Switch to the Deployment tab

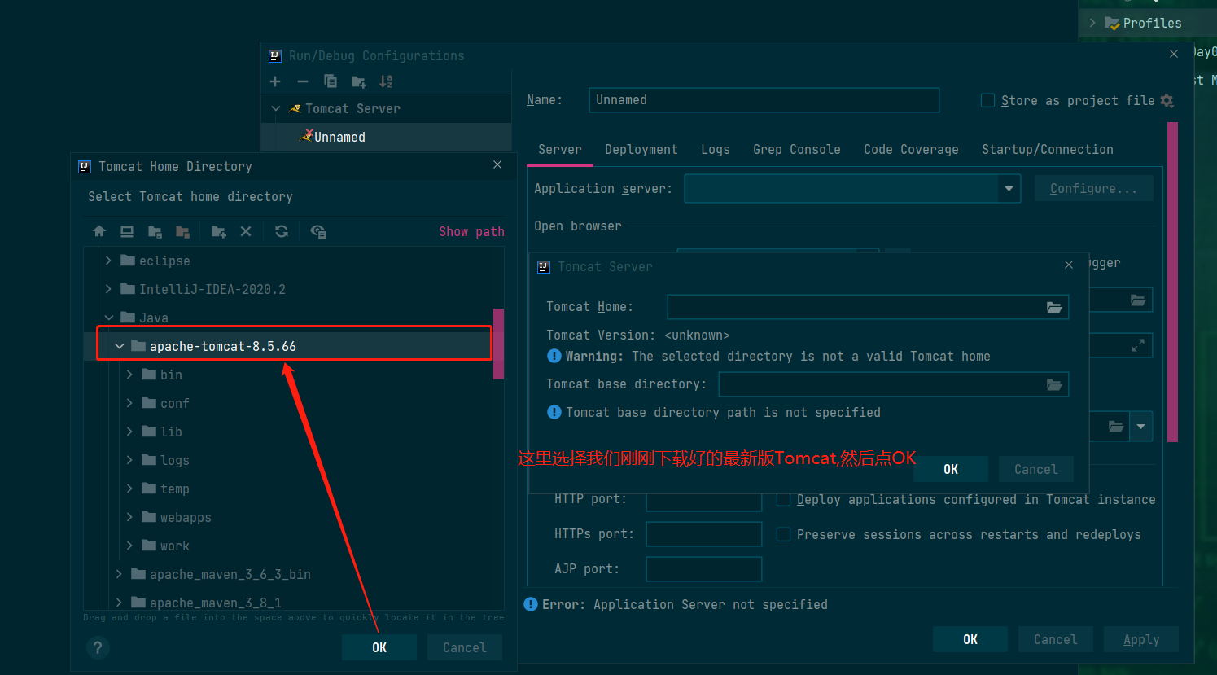[x=641, y=149]
